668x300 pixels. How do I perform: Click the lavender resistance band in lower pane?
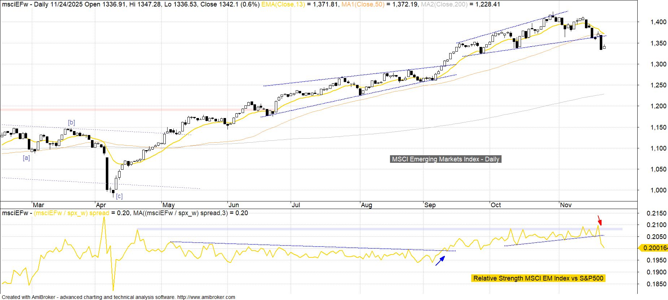361,229
